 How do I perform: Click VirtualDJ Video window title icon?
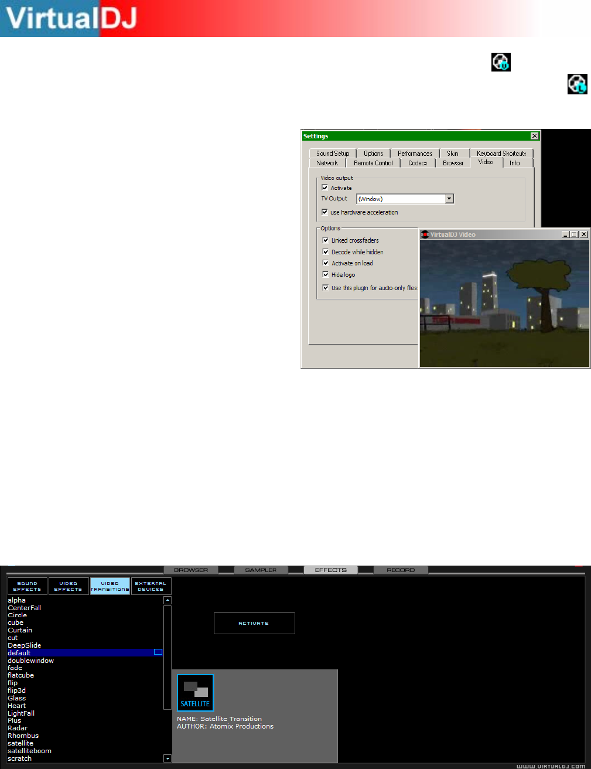[425, 234]
